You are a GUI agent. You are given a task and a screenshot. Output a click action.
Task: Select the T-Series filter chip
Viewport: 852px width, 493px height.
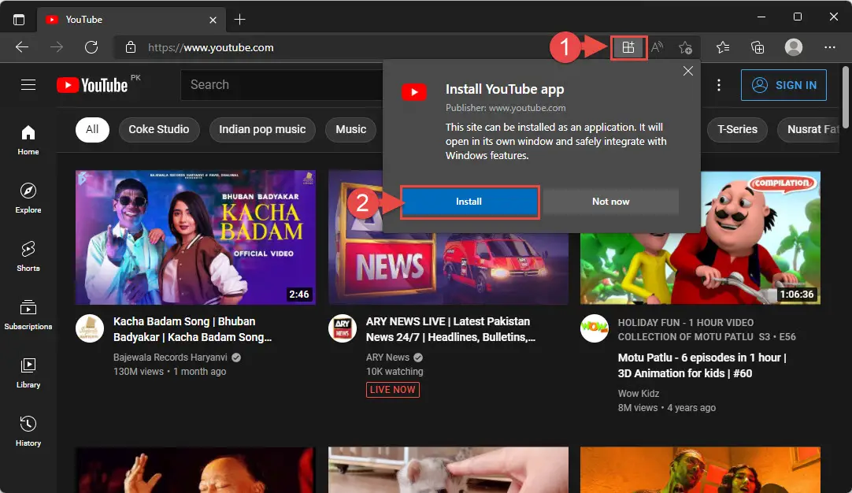[737, 129]
